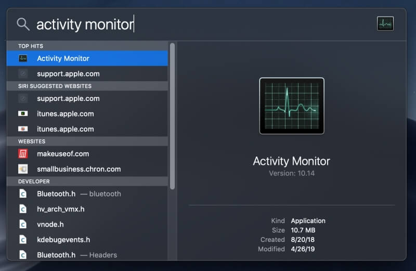
Task: Click the 10.7 MB size value
Action: pyautogui.click(x=303, y=230)
